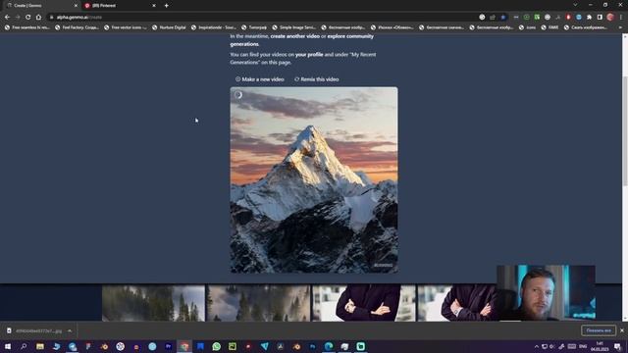Open the Inspirationde bookmark
This screenshot has height=353, width=628.
click(x=214, y=27)
